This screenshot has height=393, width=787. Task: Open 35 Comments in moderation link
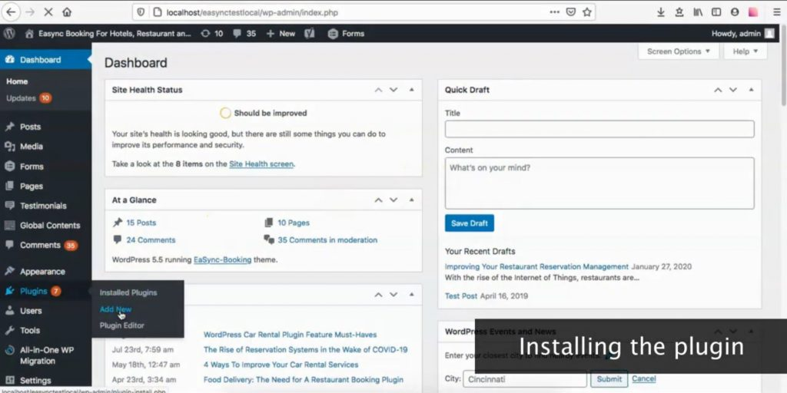327,240
